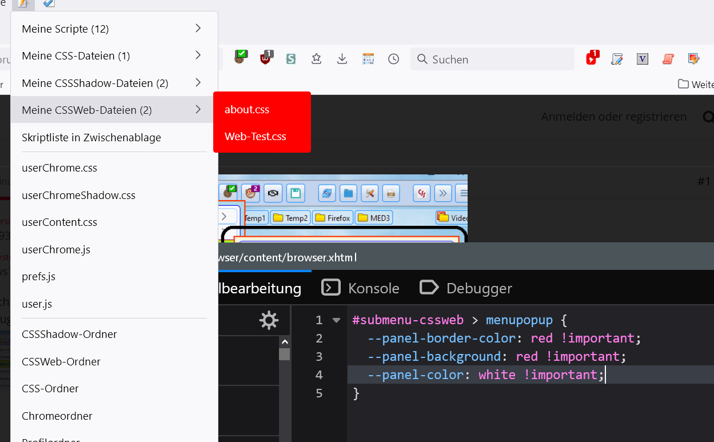Click the cookie extension icon in toolbar
714x442 pixels.
point(241,58)
